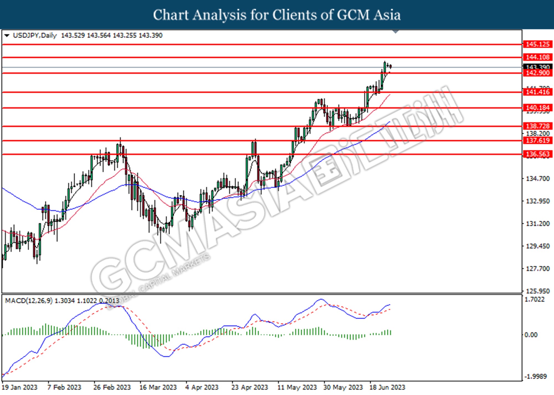This screenshot has width=554, height=395.
Task: Click the latest candlestick near 143.390
Action: [x=391, y=66]
